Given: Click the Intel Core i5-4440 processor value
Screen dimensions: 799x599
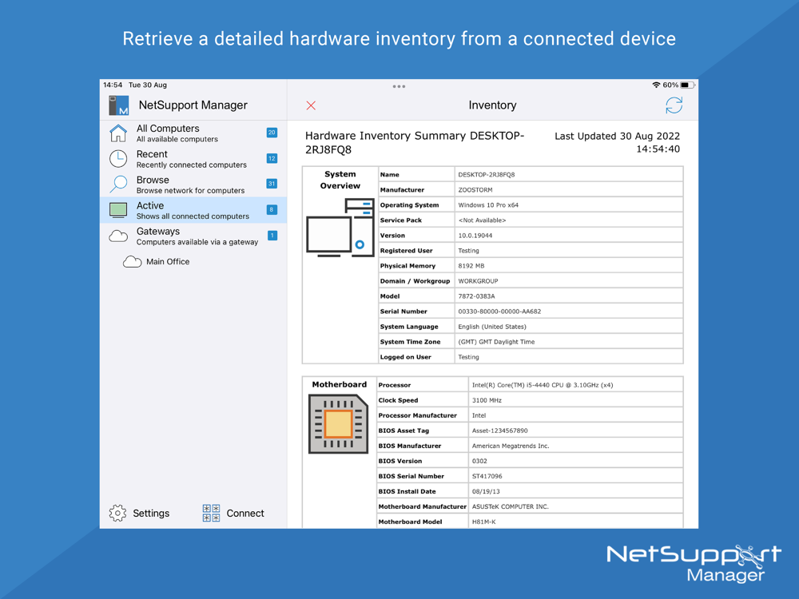Looking at the screenshot, I should 543,386.
